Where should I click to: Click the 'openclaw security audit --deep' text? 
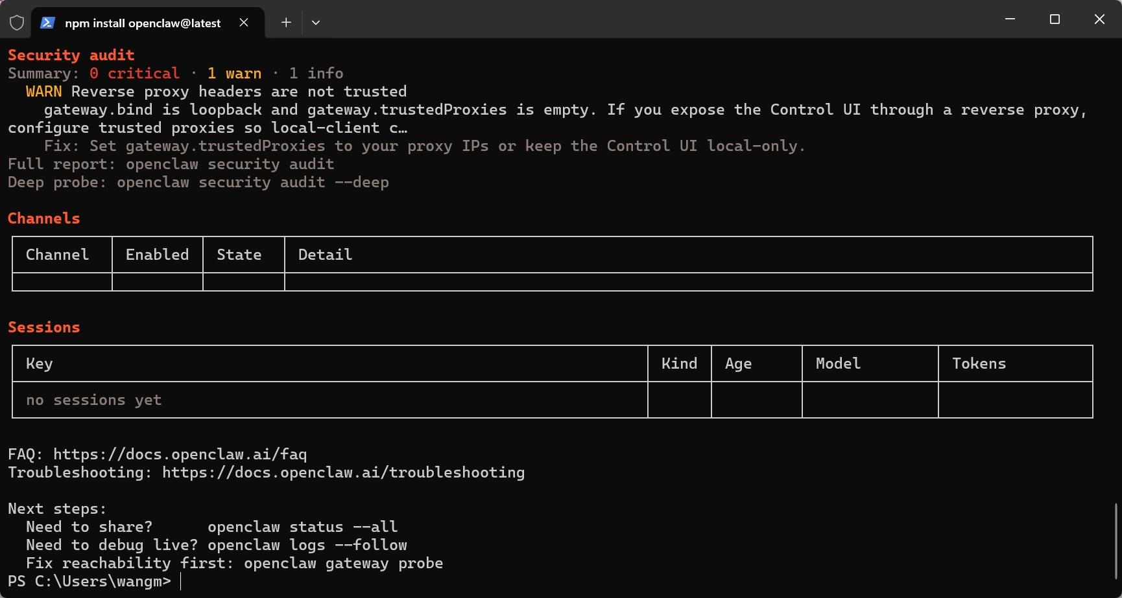252,182
